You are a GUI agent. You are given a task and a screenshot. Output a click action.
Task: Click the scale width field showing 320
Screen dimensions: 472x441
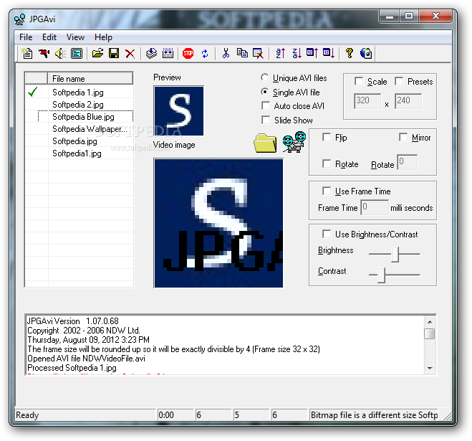[367, 101]
